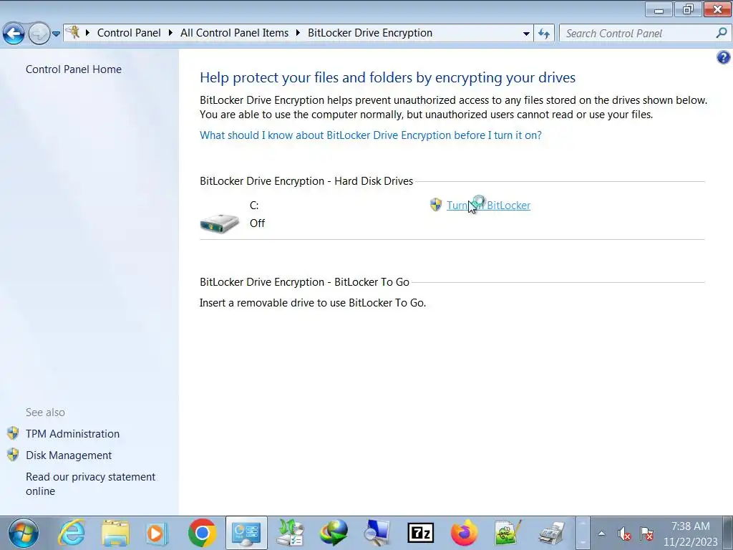Viewport: 733px width, 550px height.
Task: Open Help via blue question mark icon
Action: tap(723, 57)
